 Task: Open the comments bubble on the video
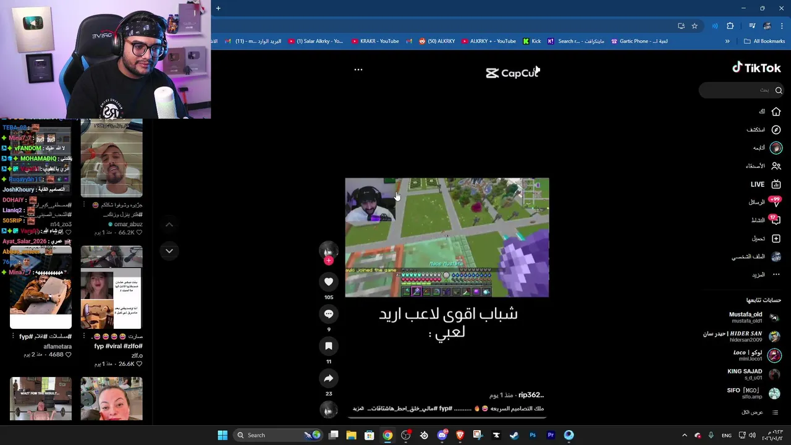pyautogui.click(x=329, y=314)
